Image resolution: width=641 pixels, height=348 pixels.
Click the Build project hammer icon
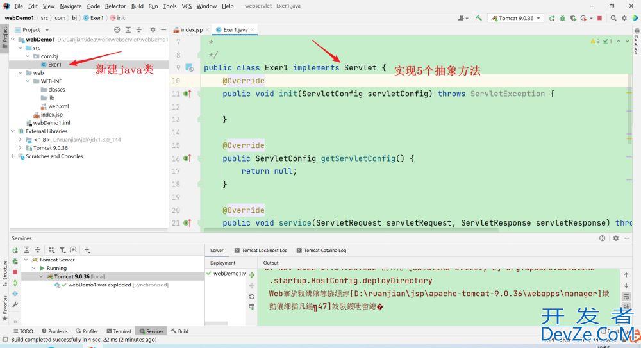pyautogui.click(x=479, y=18)
